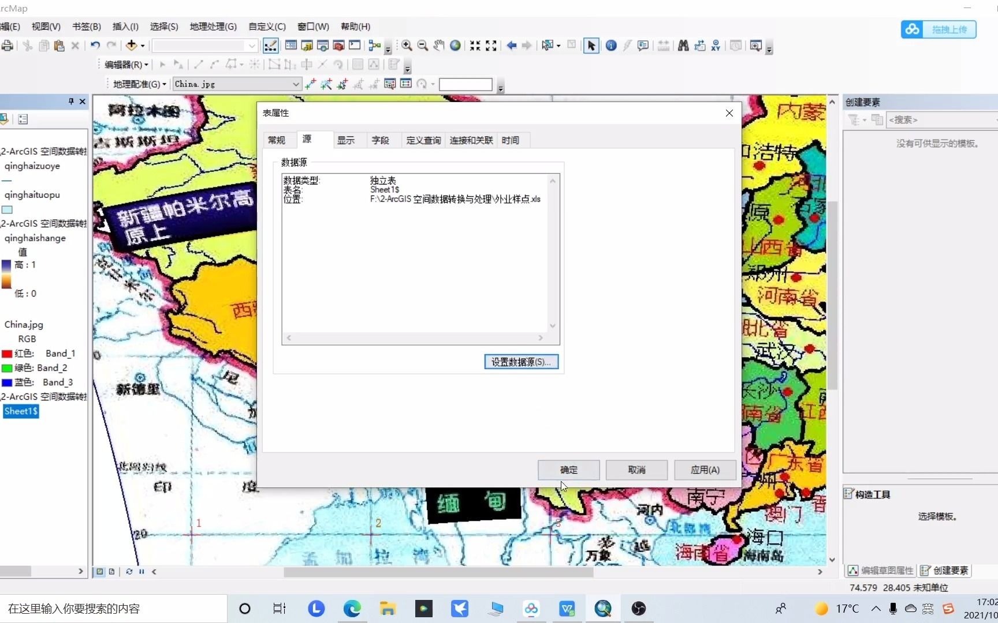
Task: Activate the Pan tool
Action: click(x=439, y=46)
